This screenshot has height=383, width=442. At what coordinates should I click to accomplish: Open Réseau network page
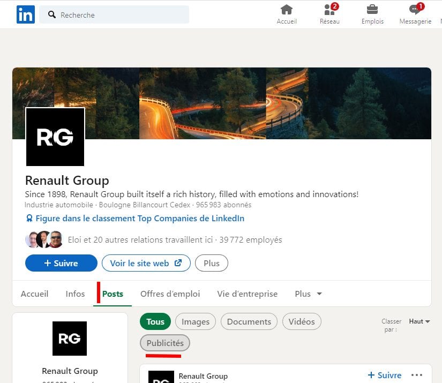[x=329, y=14]
